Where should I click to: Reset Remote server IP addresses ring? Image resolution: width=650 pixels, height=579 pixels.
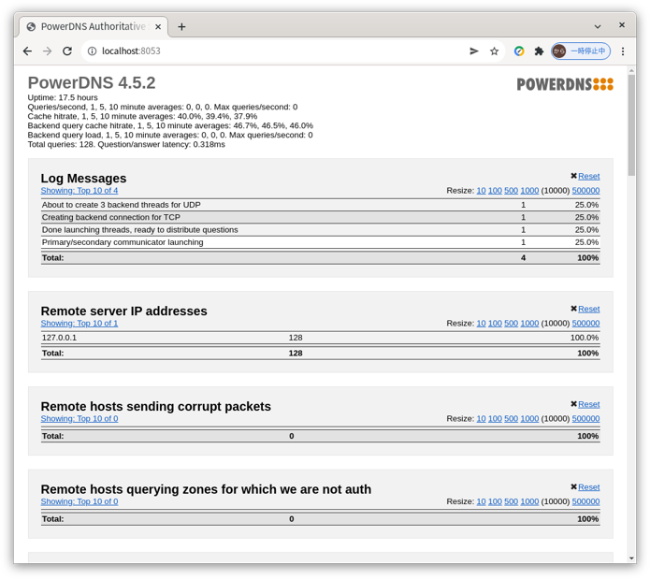pos(589,309)
